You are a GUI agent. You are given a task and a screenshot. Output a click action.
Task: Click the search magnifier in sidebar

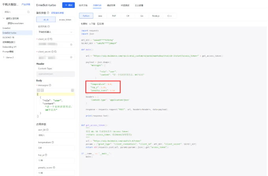(x=28, y=12)
